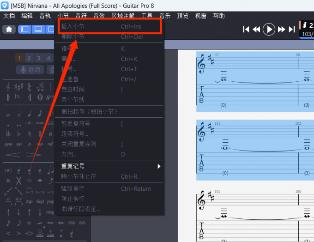
Task: Jump to the first bar
Action: [x=246, y=30]
